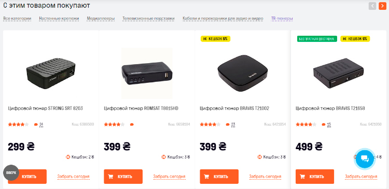Image resolution: width=389 pixels, height=189 pixels.
Task: Go to next carousel page arrow
Action: 382,6
